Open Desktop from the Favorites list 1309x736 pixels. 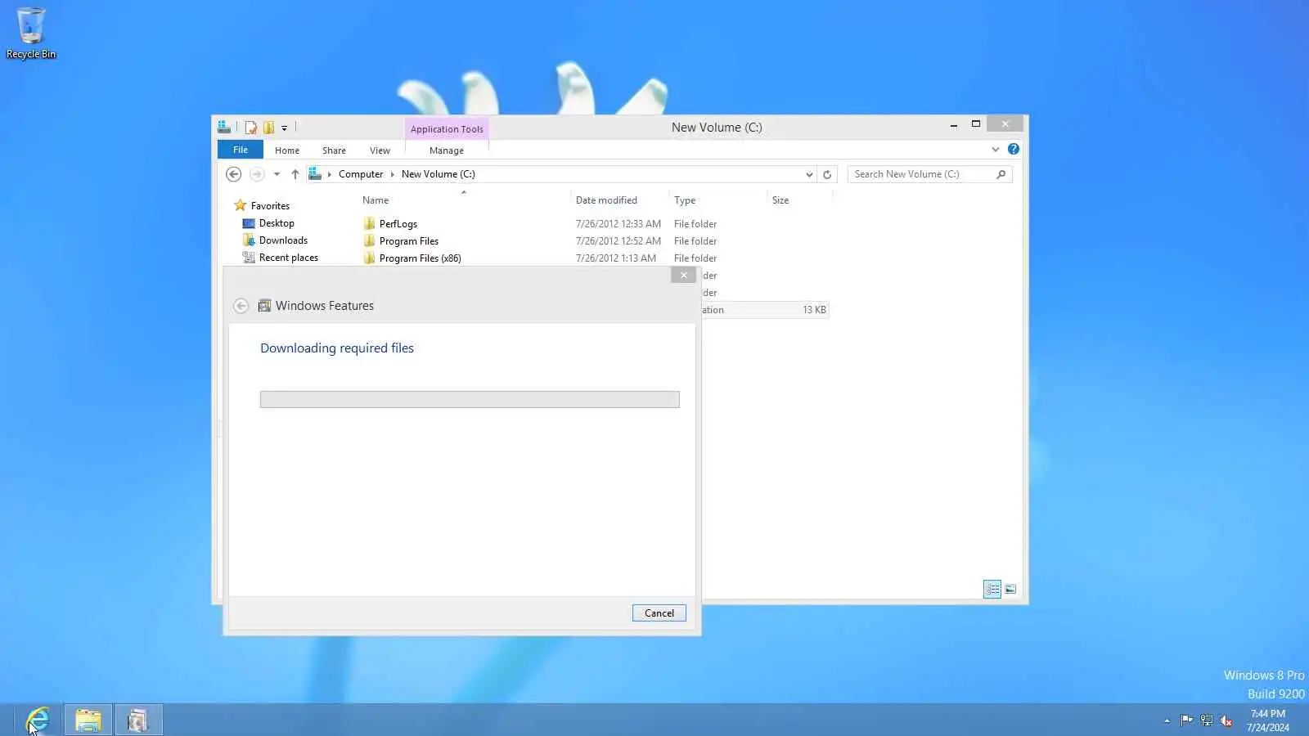click(x=277, y=223)
